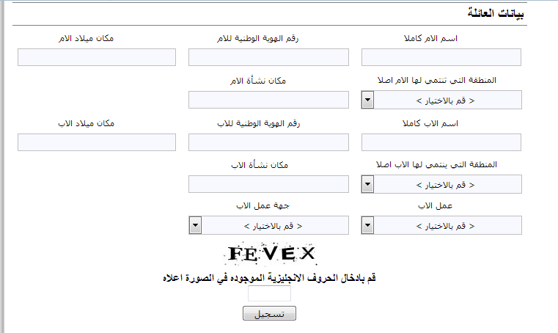Click the mother's national ID number field
The image size is (558, 333).
point(268,57)
